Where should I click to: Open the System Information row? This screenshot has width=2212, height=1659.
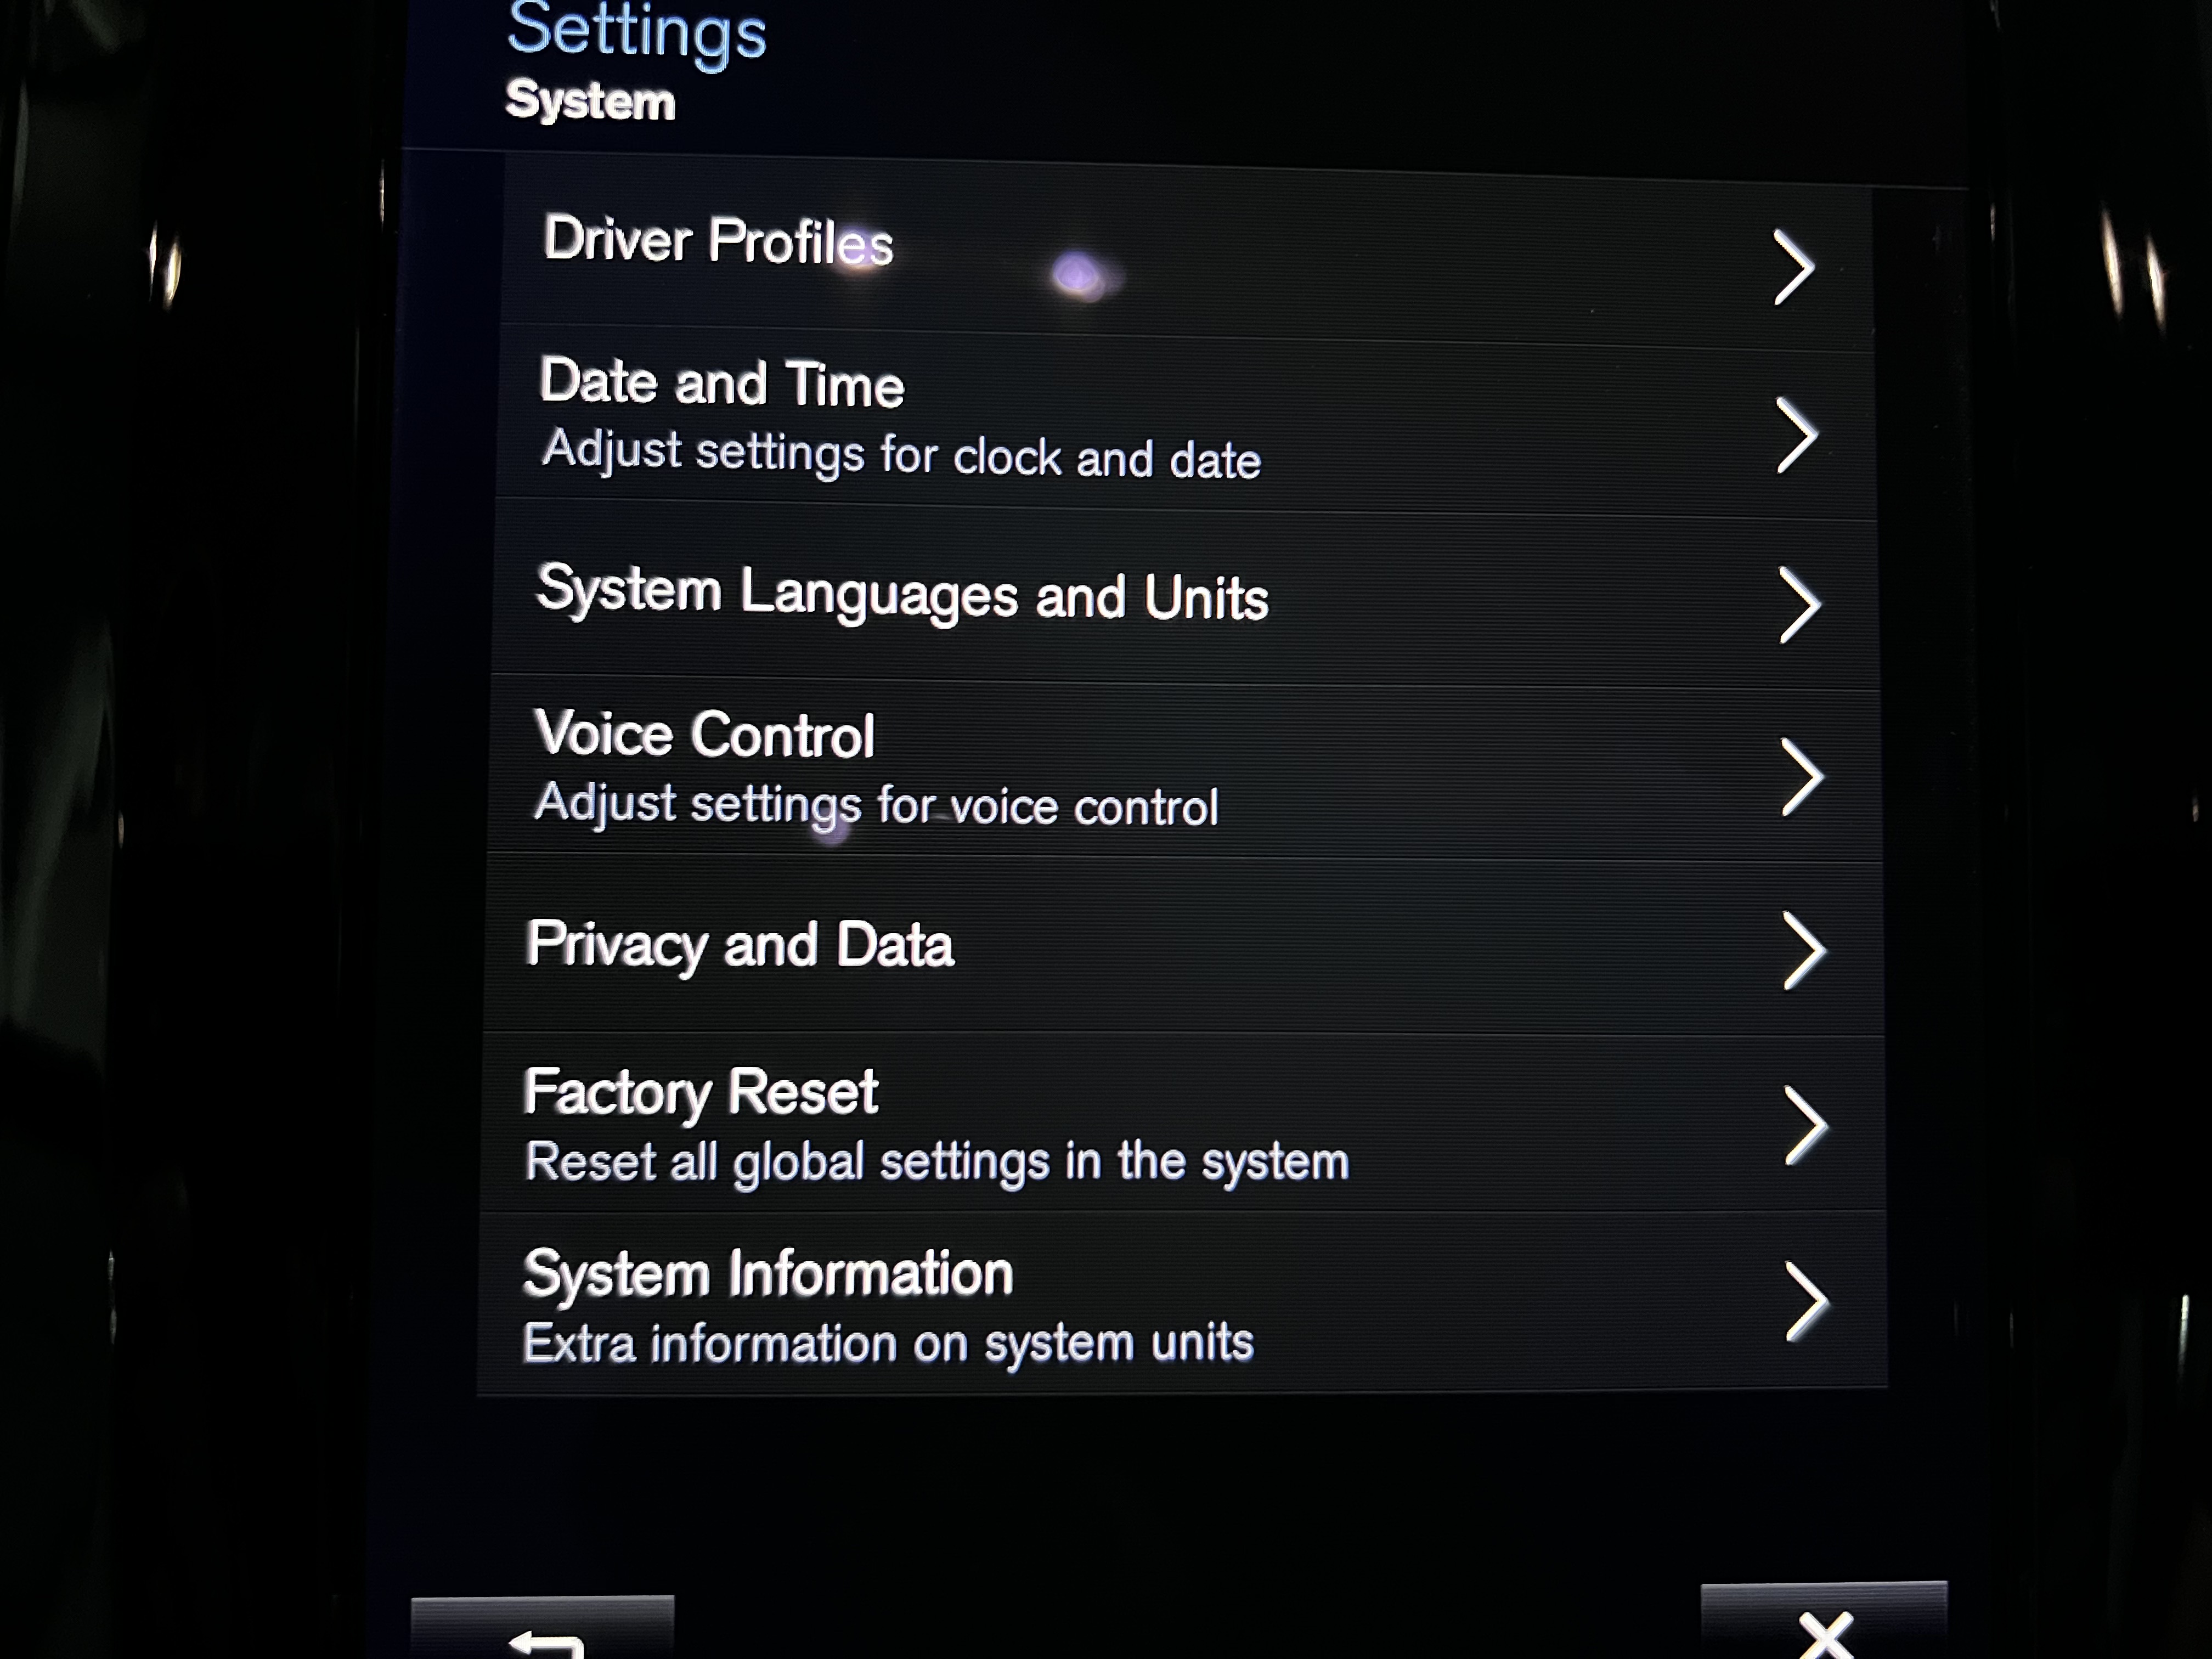tap(1183, 1303)
